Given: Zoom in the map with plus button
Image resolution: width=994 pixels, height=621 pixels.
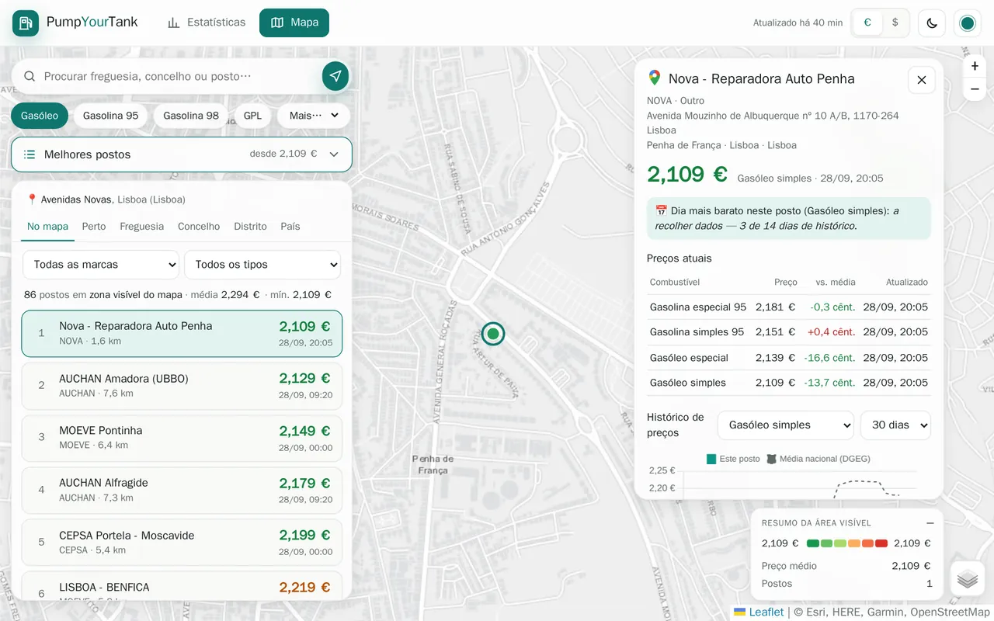Looking at the screenshot, I should click(975, 67).
